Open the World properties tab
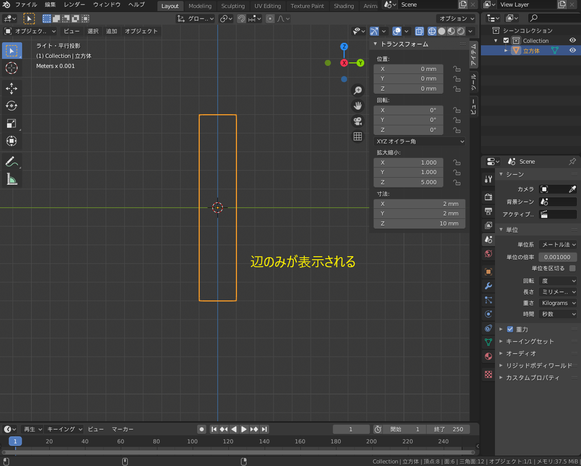Viewport: 581px width, 466px height. pyautogui.click(x=488, y=254)
